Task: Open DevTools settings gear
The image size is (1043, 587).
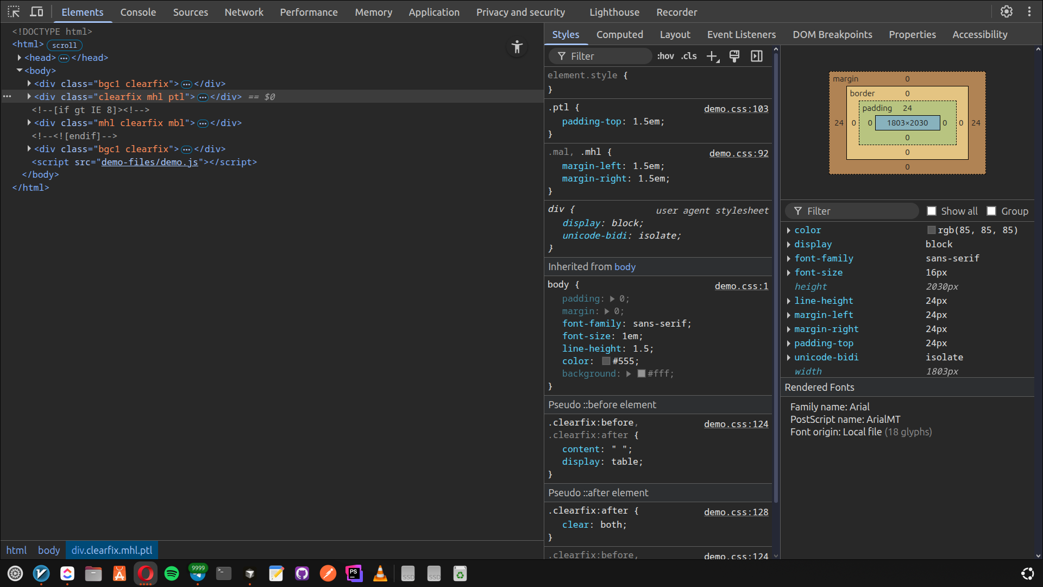Action: point(1007,11)
